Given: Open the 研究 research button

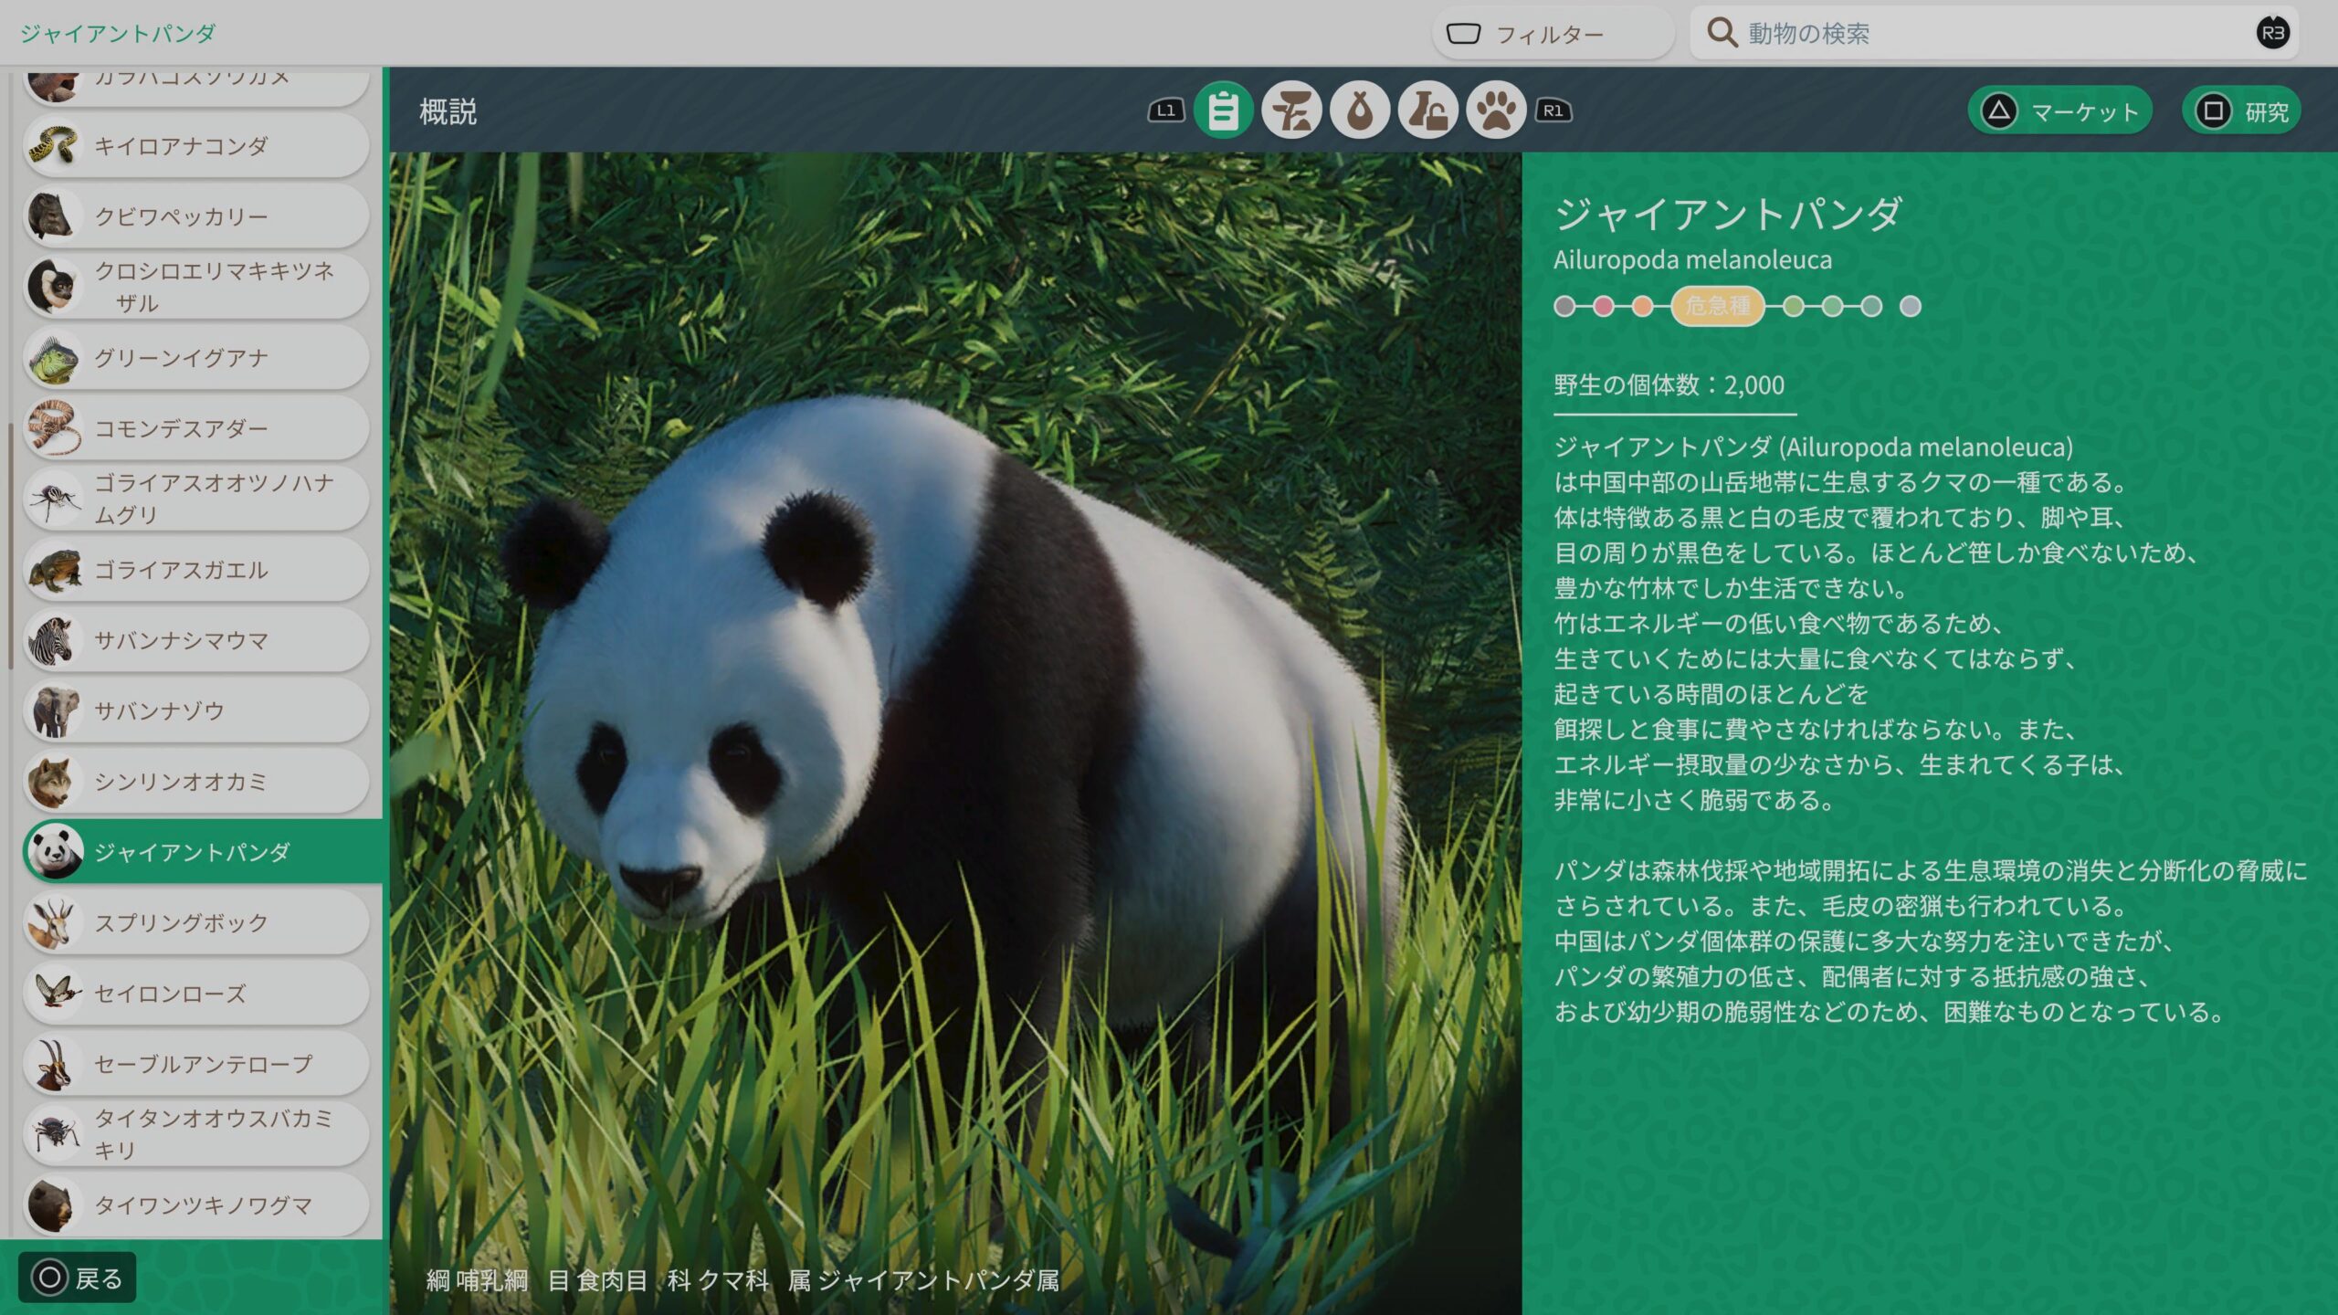Looking at the screenshot, I should (x=2241, y=111).
